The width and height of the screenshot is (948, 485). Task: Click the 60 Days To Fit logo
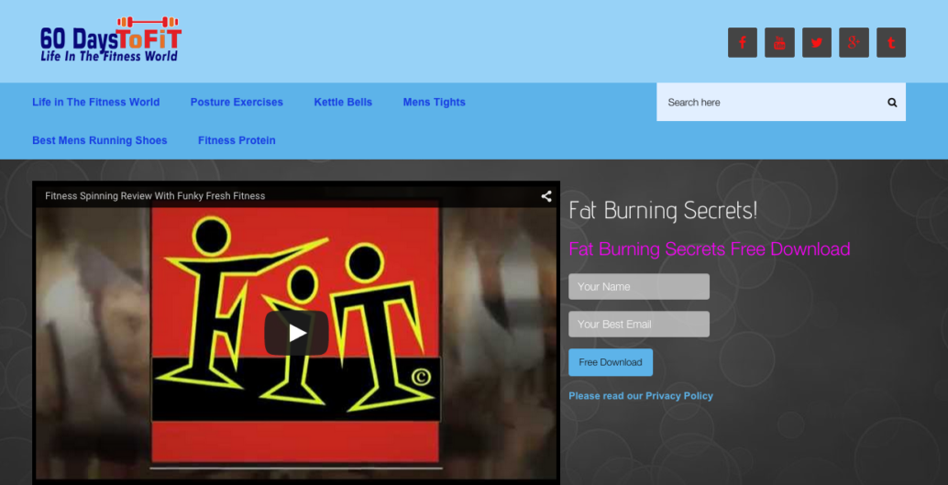[x=111, y=39]
